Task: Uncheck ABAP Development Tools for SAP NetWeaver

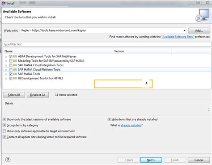Action: tap(11, 56)
